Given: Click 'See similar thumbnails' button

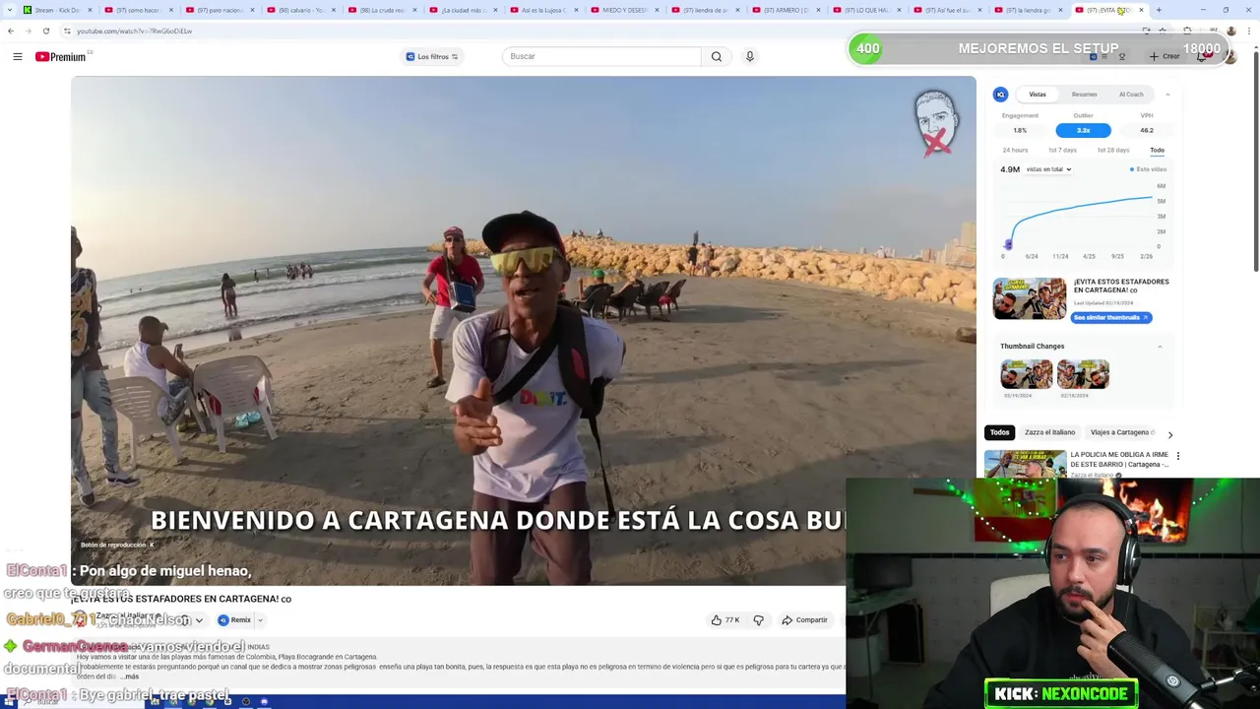Looking at the screenshot, I should coord(1110,317).
